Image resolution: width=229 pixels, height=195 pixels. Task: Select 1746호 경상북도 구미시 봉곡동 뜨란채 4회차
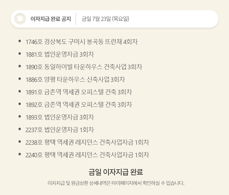(82, 42)
